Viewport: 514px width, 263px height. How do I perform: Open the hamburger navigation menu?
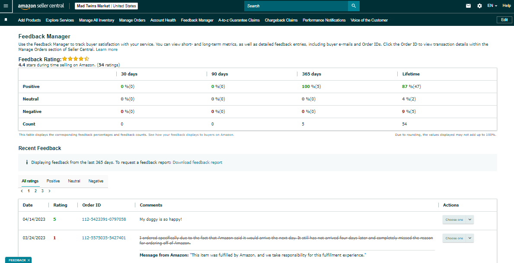click(x=6, y=6)
